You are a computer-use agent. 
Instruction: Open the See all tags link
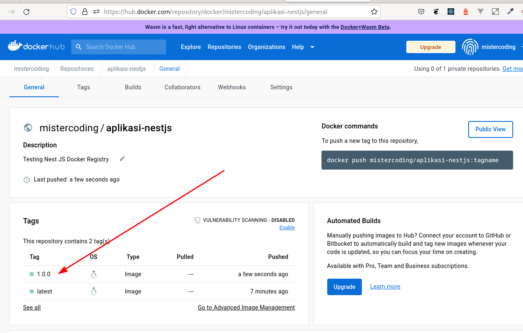[x=32, y=307]
